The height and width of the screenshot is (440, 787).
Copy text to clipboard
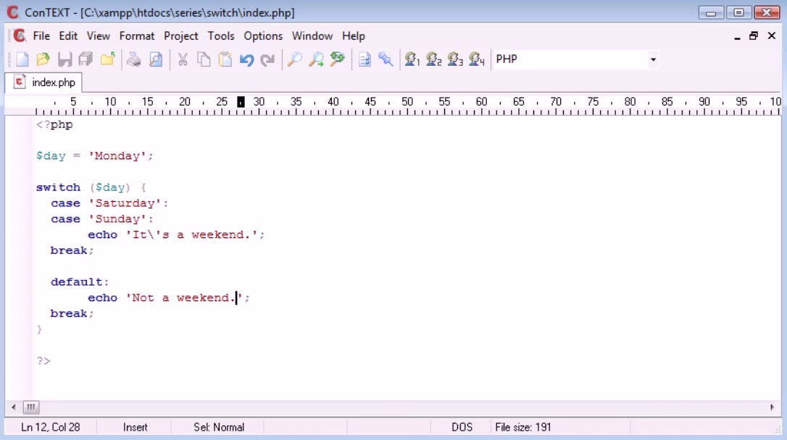(x=204, y=59)
